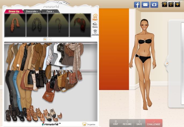This screenshot has height=127, width=184.
Task: Open help with question mark icon
Action: tap(164, 5)
